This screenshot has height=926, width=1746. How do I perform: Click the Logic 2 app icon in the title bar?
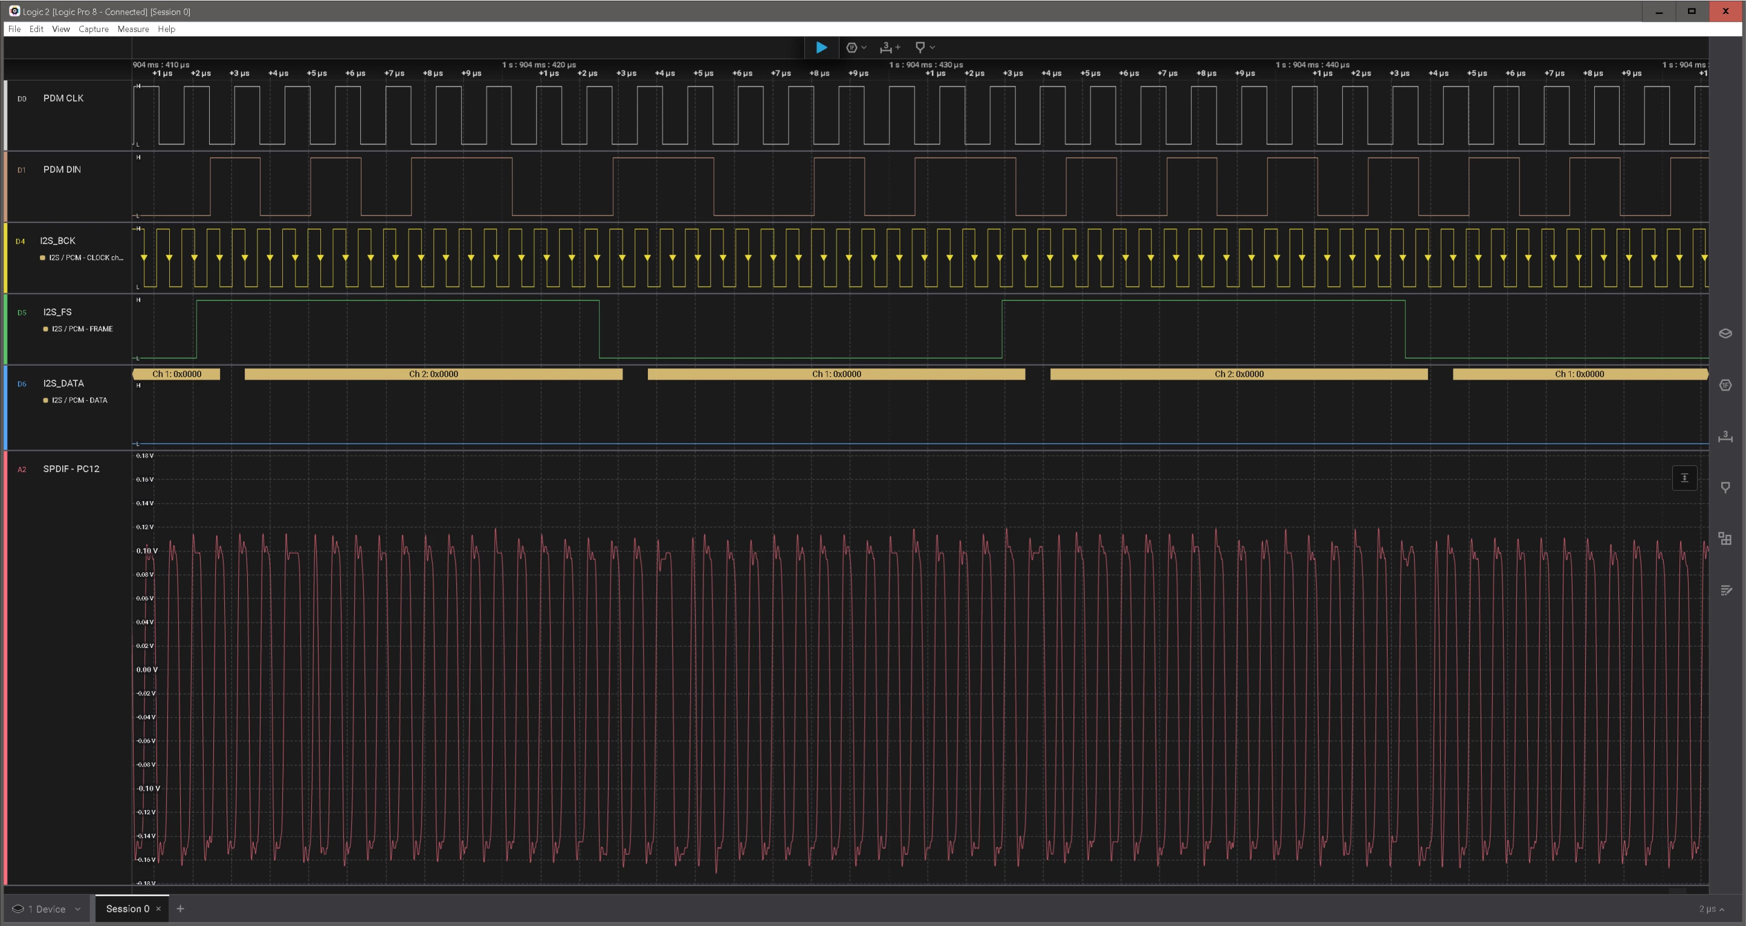[x=15, y=11]
